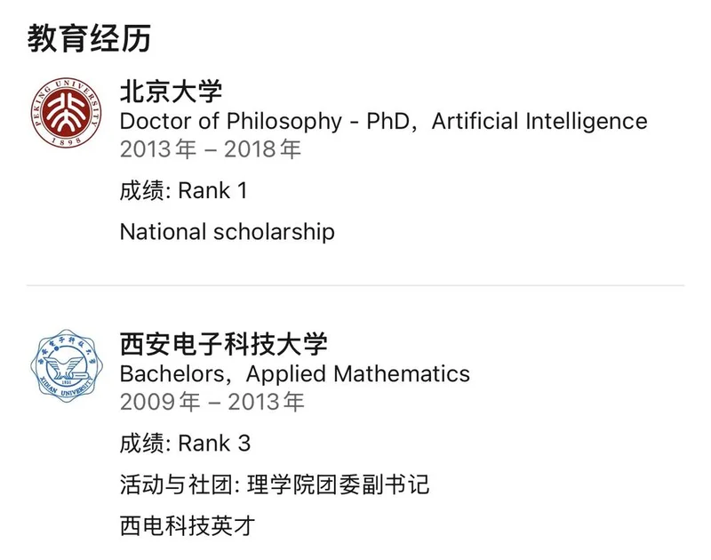Click the 教育经历 section heading
Image resolution: width=711 pixels, height=560 pixels.
coord(89,38)
